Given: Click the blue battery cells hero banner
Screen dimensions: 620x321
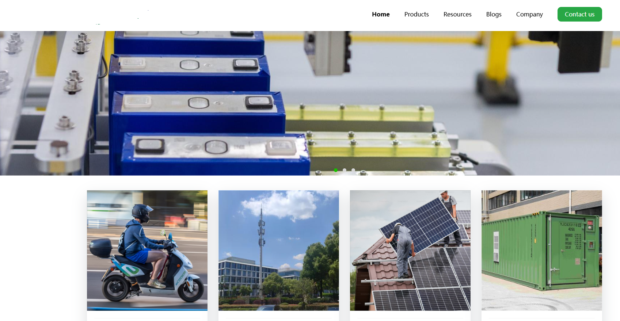Looking at the screenshot, I should point(310,103).
